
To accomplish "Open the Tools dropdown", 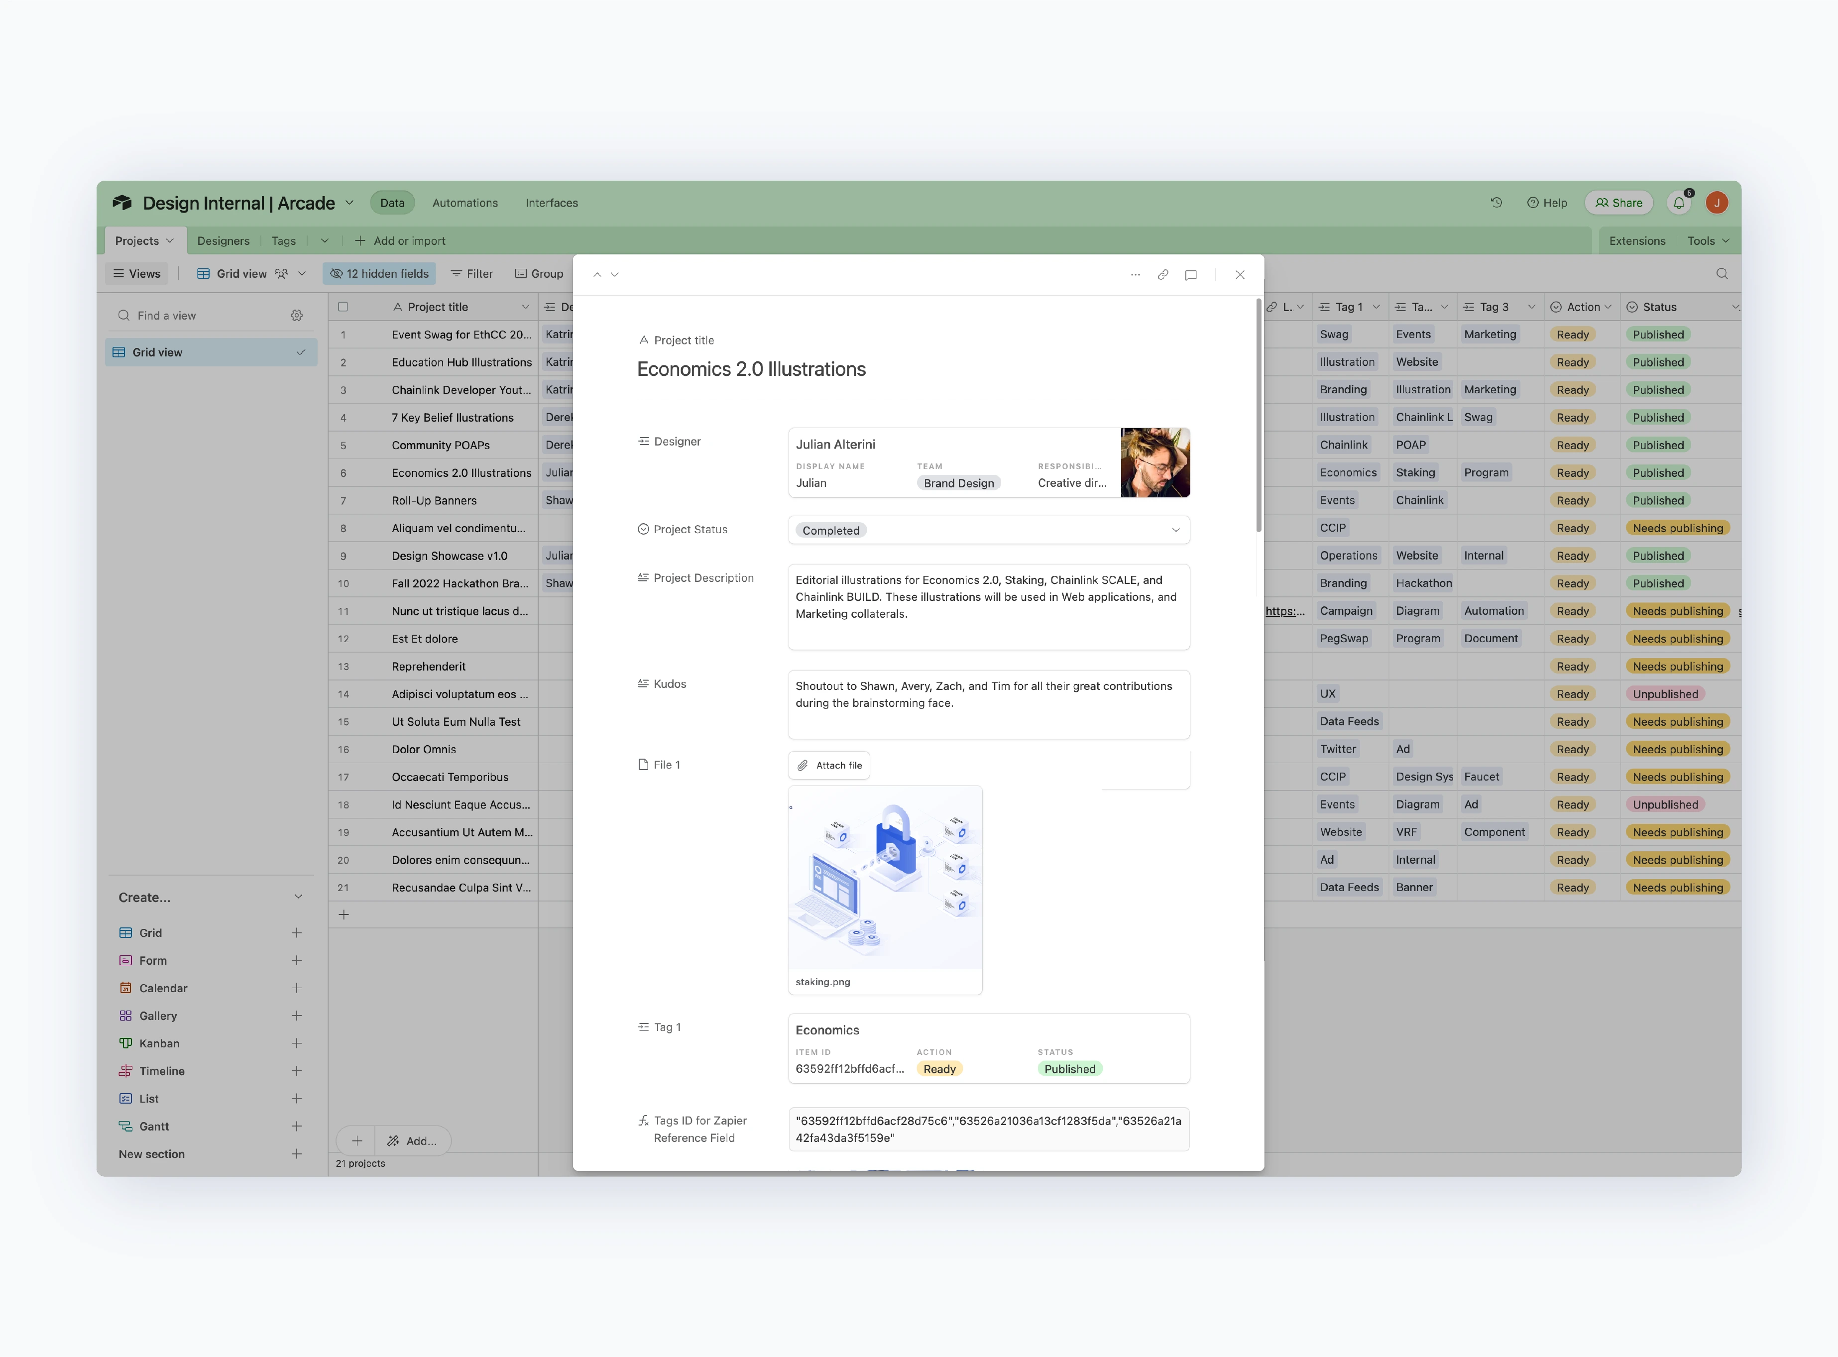I will point(1708,240).
